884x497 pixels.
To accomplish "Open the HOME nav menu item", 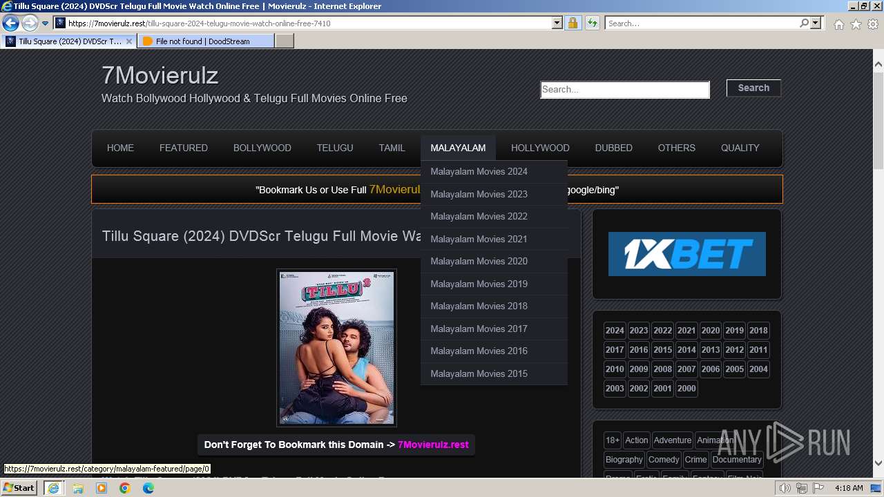I will [x=120, y=148].
